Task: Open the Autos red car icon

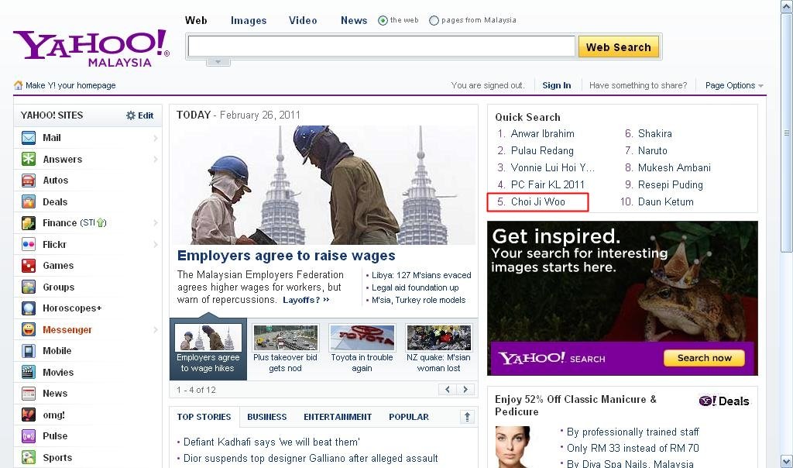Action: [x=29, y=180]
